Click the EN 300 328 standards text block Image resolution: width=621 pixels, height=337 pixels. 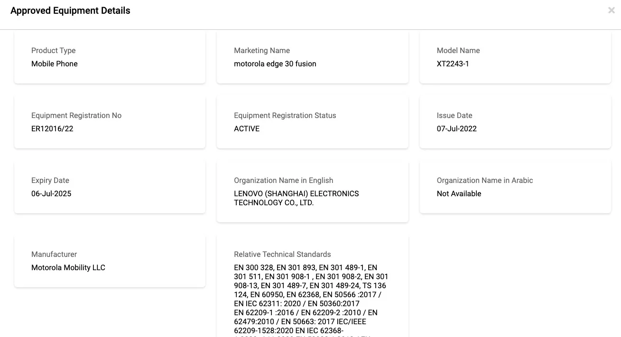[311, 300]
